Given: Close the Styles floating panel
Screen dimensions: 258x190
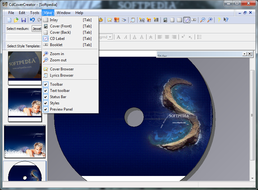Looking at the screenshot, I should point(250,54).
